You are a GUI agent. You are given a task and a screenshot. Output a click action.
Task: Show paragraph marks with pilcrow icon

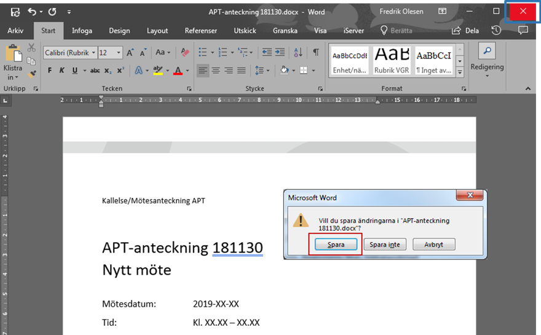tap(315, 53)
